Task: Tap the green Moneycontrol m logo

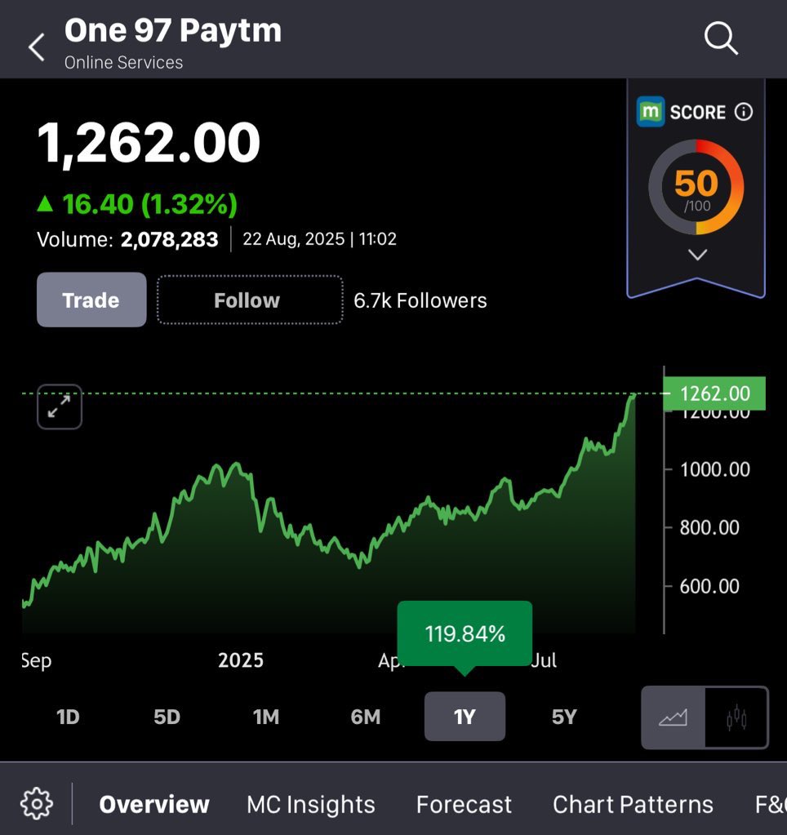Action: (x=650, y=112)
